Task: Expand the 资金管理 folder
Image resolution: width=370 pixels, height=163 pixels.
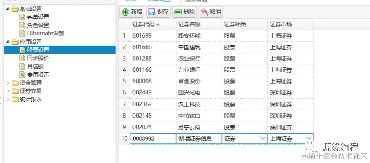Action: click(7, 83)
